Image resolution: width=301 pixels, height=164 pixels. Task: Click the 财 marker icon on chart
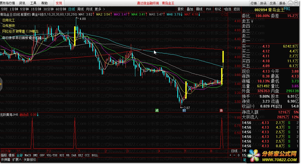point(184,110)
